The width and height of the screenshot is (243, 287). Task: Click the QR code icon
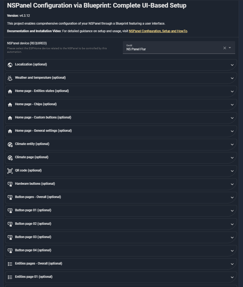coord(10,171)
